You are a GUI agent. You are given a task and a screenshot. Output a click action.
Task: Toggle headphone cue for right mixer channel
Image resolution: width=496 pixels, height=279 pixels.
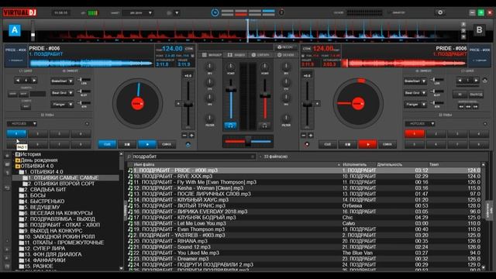(264, 126)
